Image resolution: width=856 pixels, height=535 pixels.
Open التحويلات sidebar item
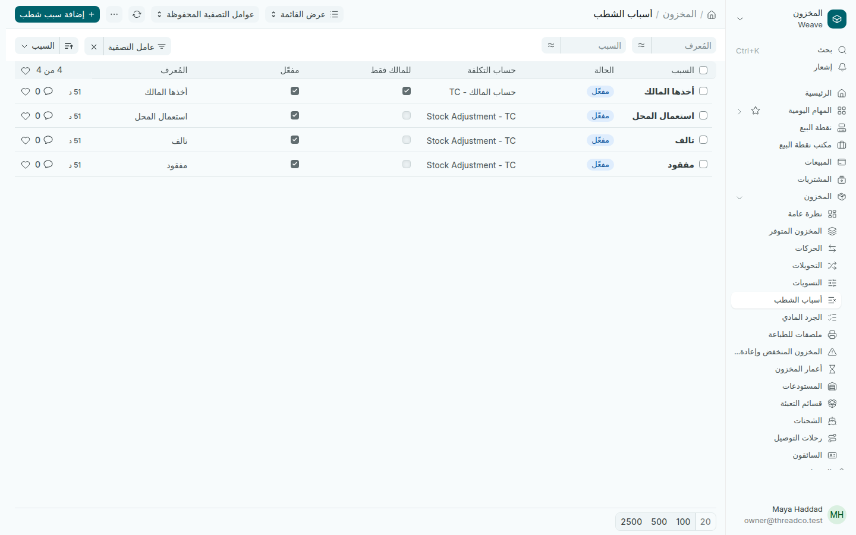pos(786,266)
